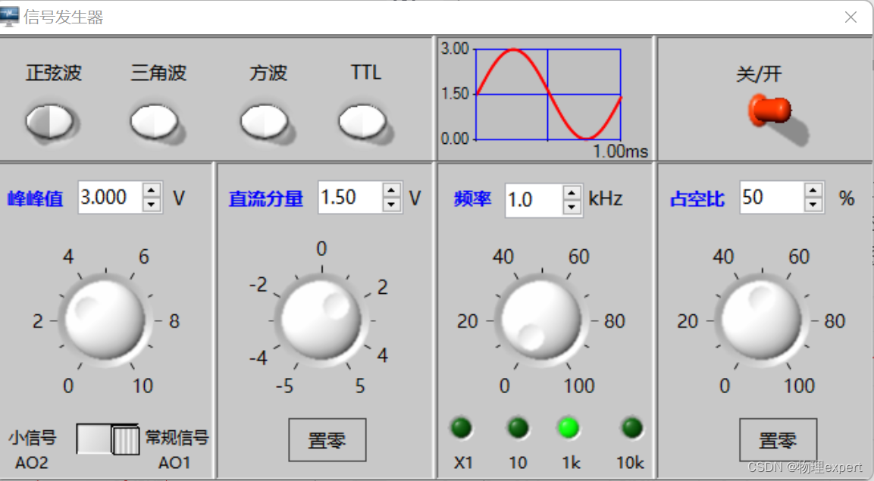Select the 10 frequency range LED
874x481 pixels.
518,428
